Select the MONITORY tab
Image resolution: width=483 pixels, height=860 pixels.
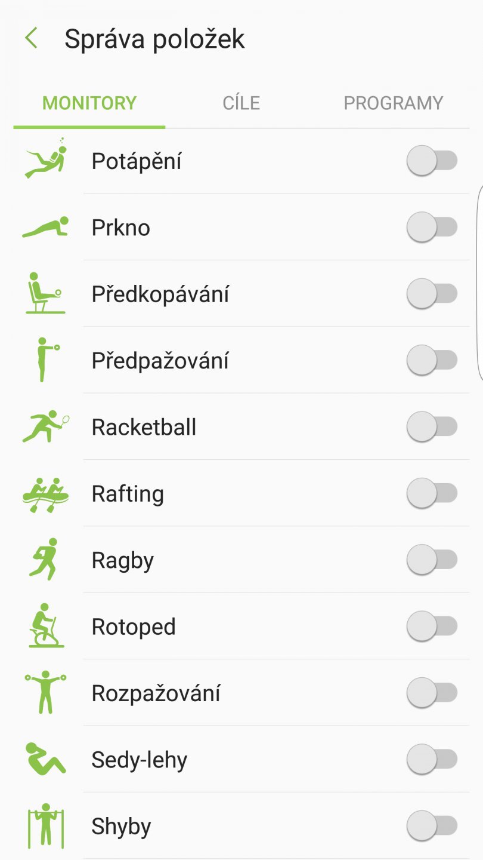point(89,103)
